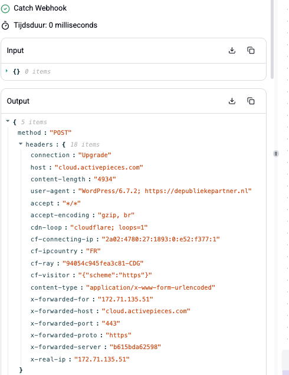
Task: Click the green success check icon
Action: pos(5,9)
